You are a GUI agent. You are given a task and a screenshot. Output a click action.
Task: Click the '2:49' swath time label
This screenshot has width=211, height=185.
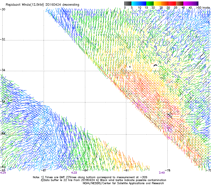pyautogui.click(x=162, y=173)
